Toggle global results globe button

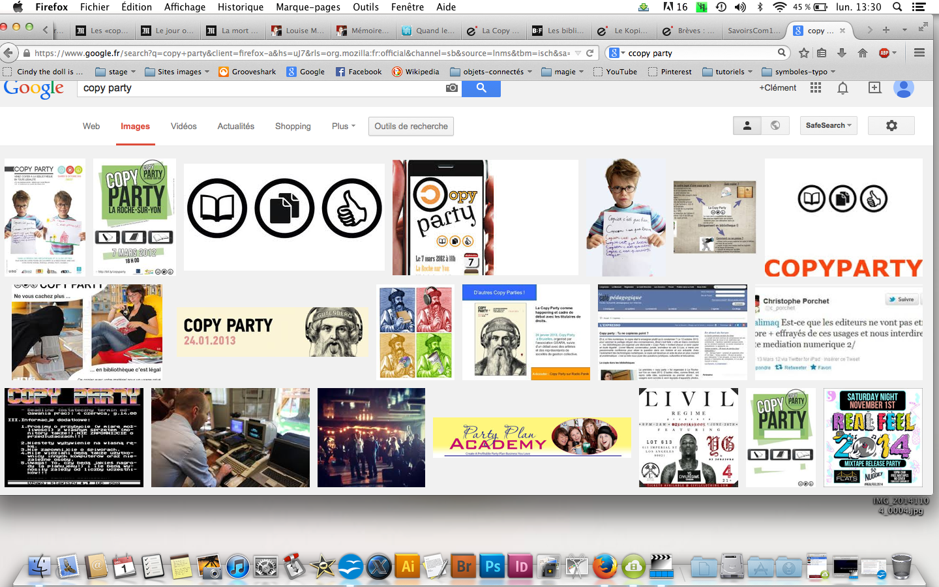coord(775,125)
